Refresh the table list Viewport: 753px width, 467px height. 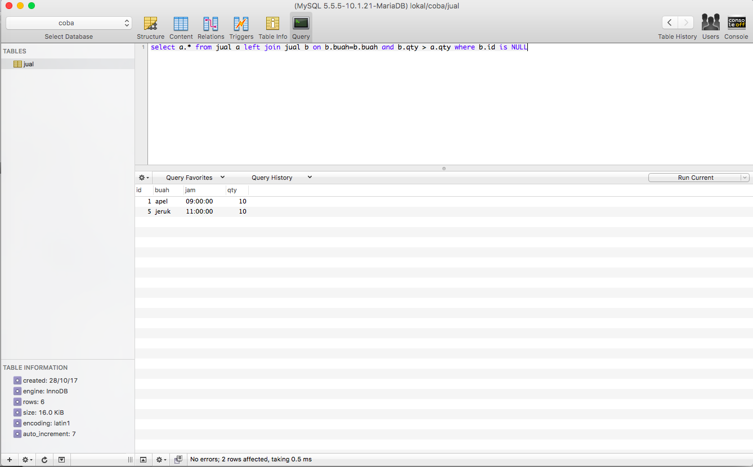tap(44, 460)
